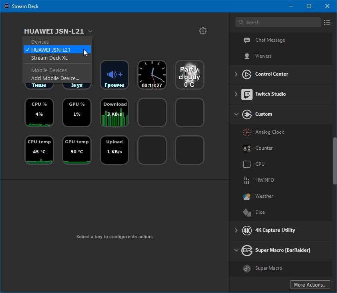Screen dimensions: 337x293
Task: Click the Chat Message action icon
Action: [247, 40]
